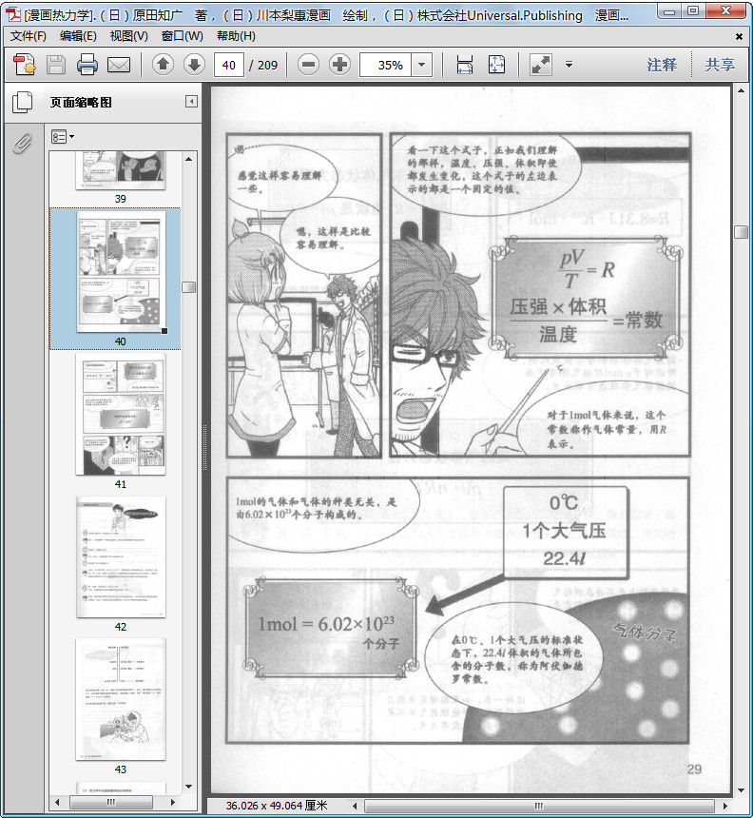
Task: Click the fit one full page icon
Action: (496, 65)
